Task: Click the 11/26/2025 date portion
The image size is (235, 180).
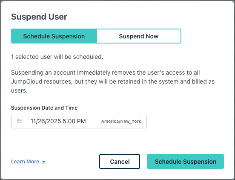Action: pyautogui.click(x=46, y=121)
